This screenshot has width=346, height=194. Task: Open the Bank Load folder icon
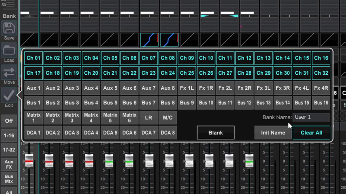pyautogui.click(x=9, y=51)
